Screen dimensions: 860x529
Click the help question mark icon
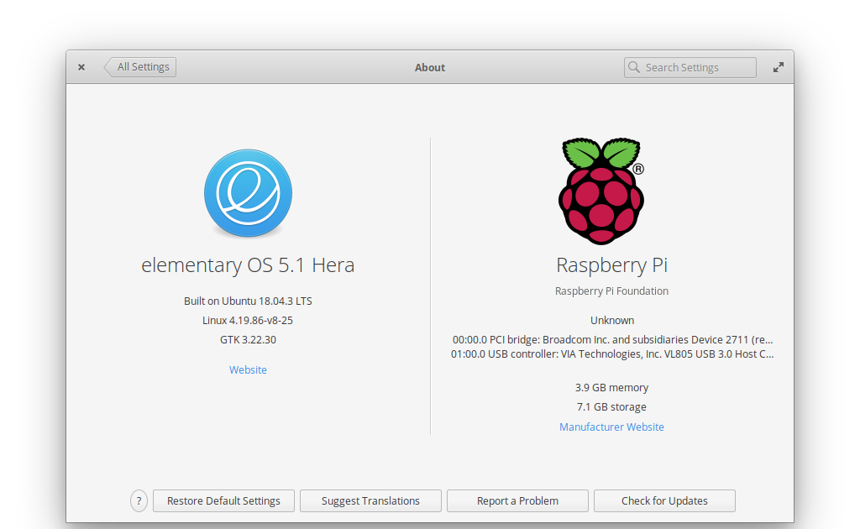pyautogui.click(x=139, y=500)
